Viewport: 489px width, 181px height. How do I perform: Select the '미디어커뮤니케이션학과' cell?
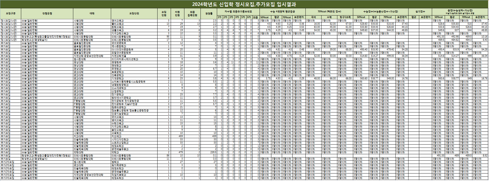[x=134, y=59]
